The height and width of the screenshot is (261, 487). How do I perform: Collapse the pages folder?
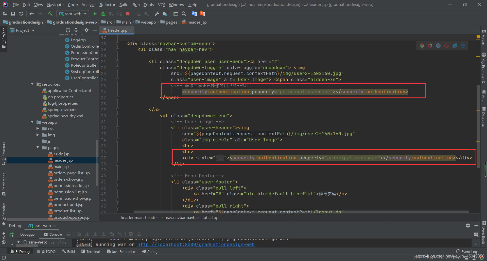point(38,147)
